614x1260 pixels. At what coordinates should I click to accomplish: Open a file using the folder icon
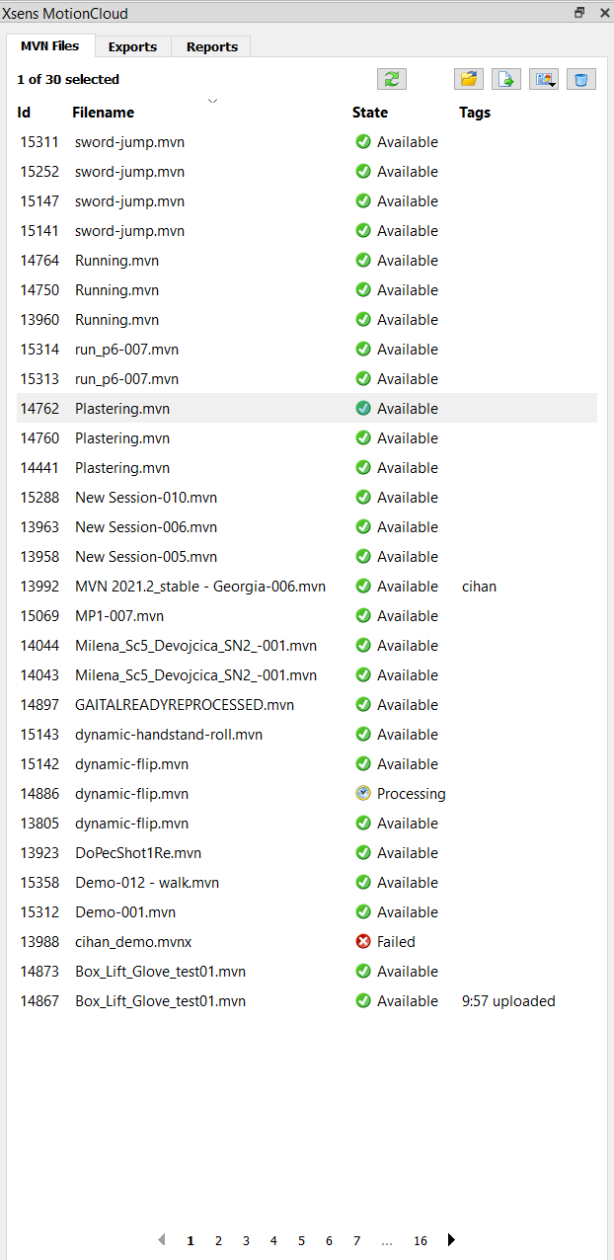(468, 78)
